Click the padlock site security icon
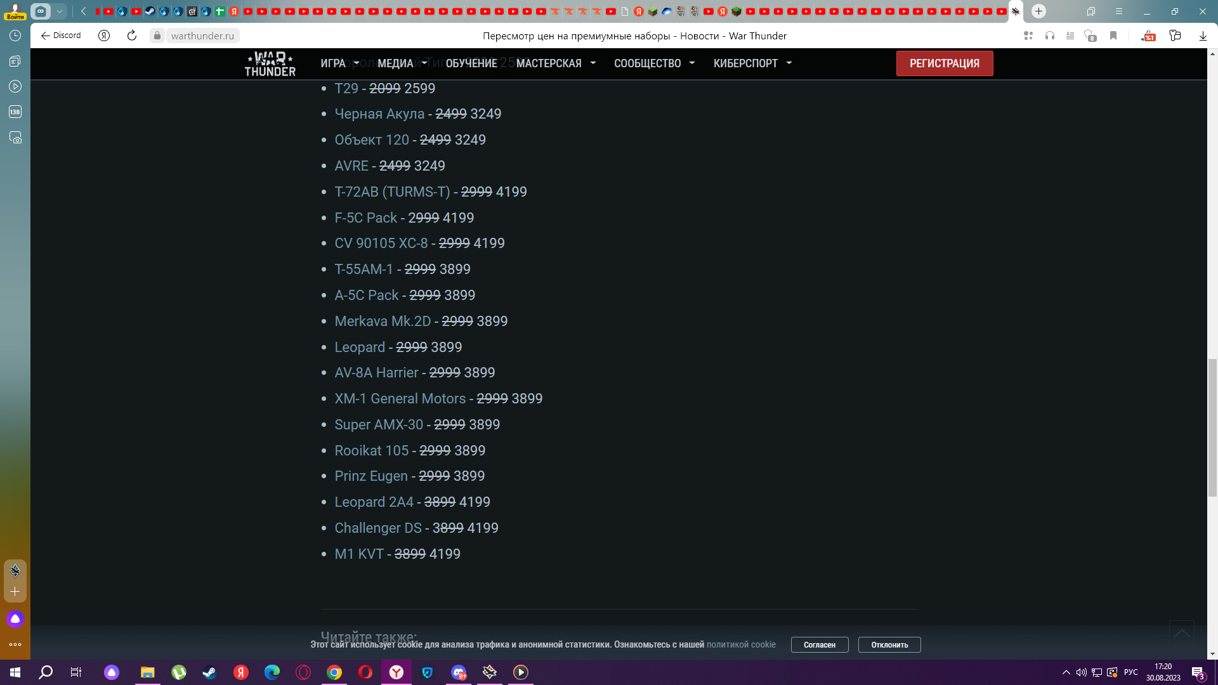Screen dimensions: 1218x685 point(157,36)
